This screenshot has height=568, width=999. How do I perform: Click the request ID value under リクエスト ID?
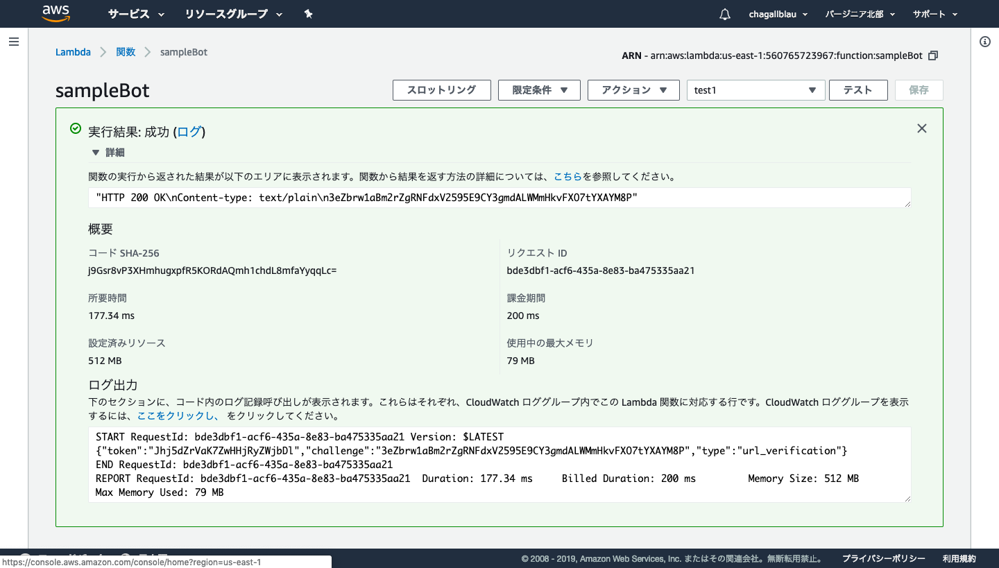point(601,270)
